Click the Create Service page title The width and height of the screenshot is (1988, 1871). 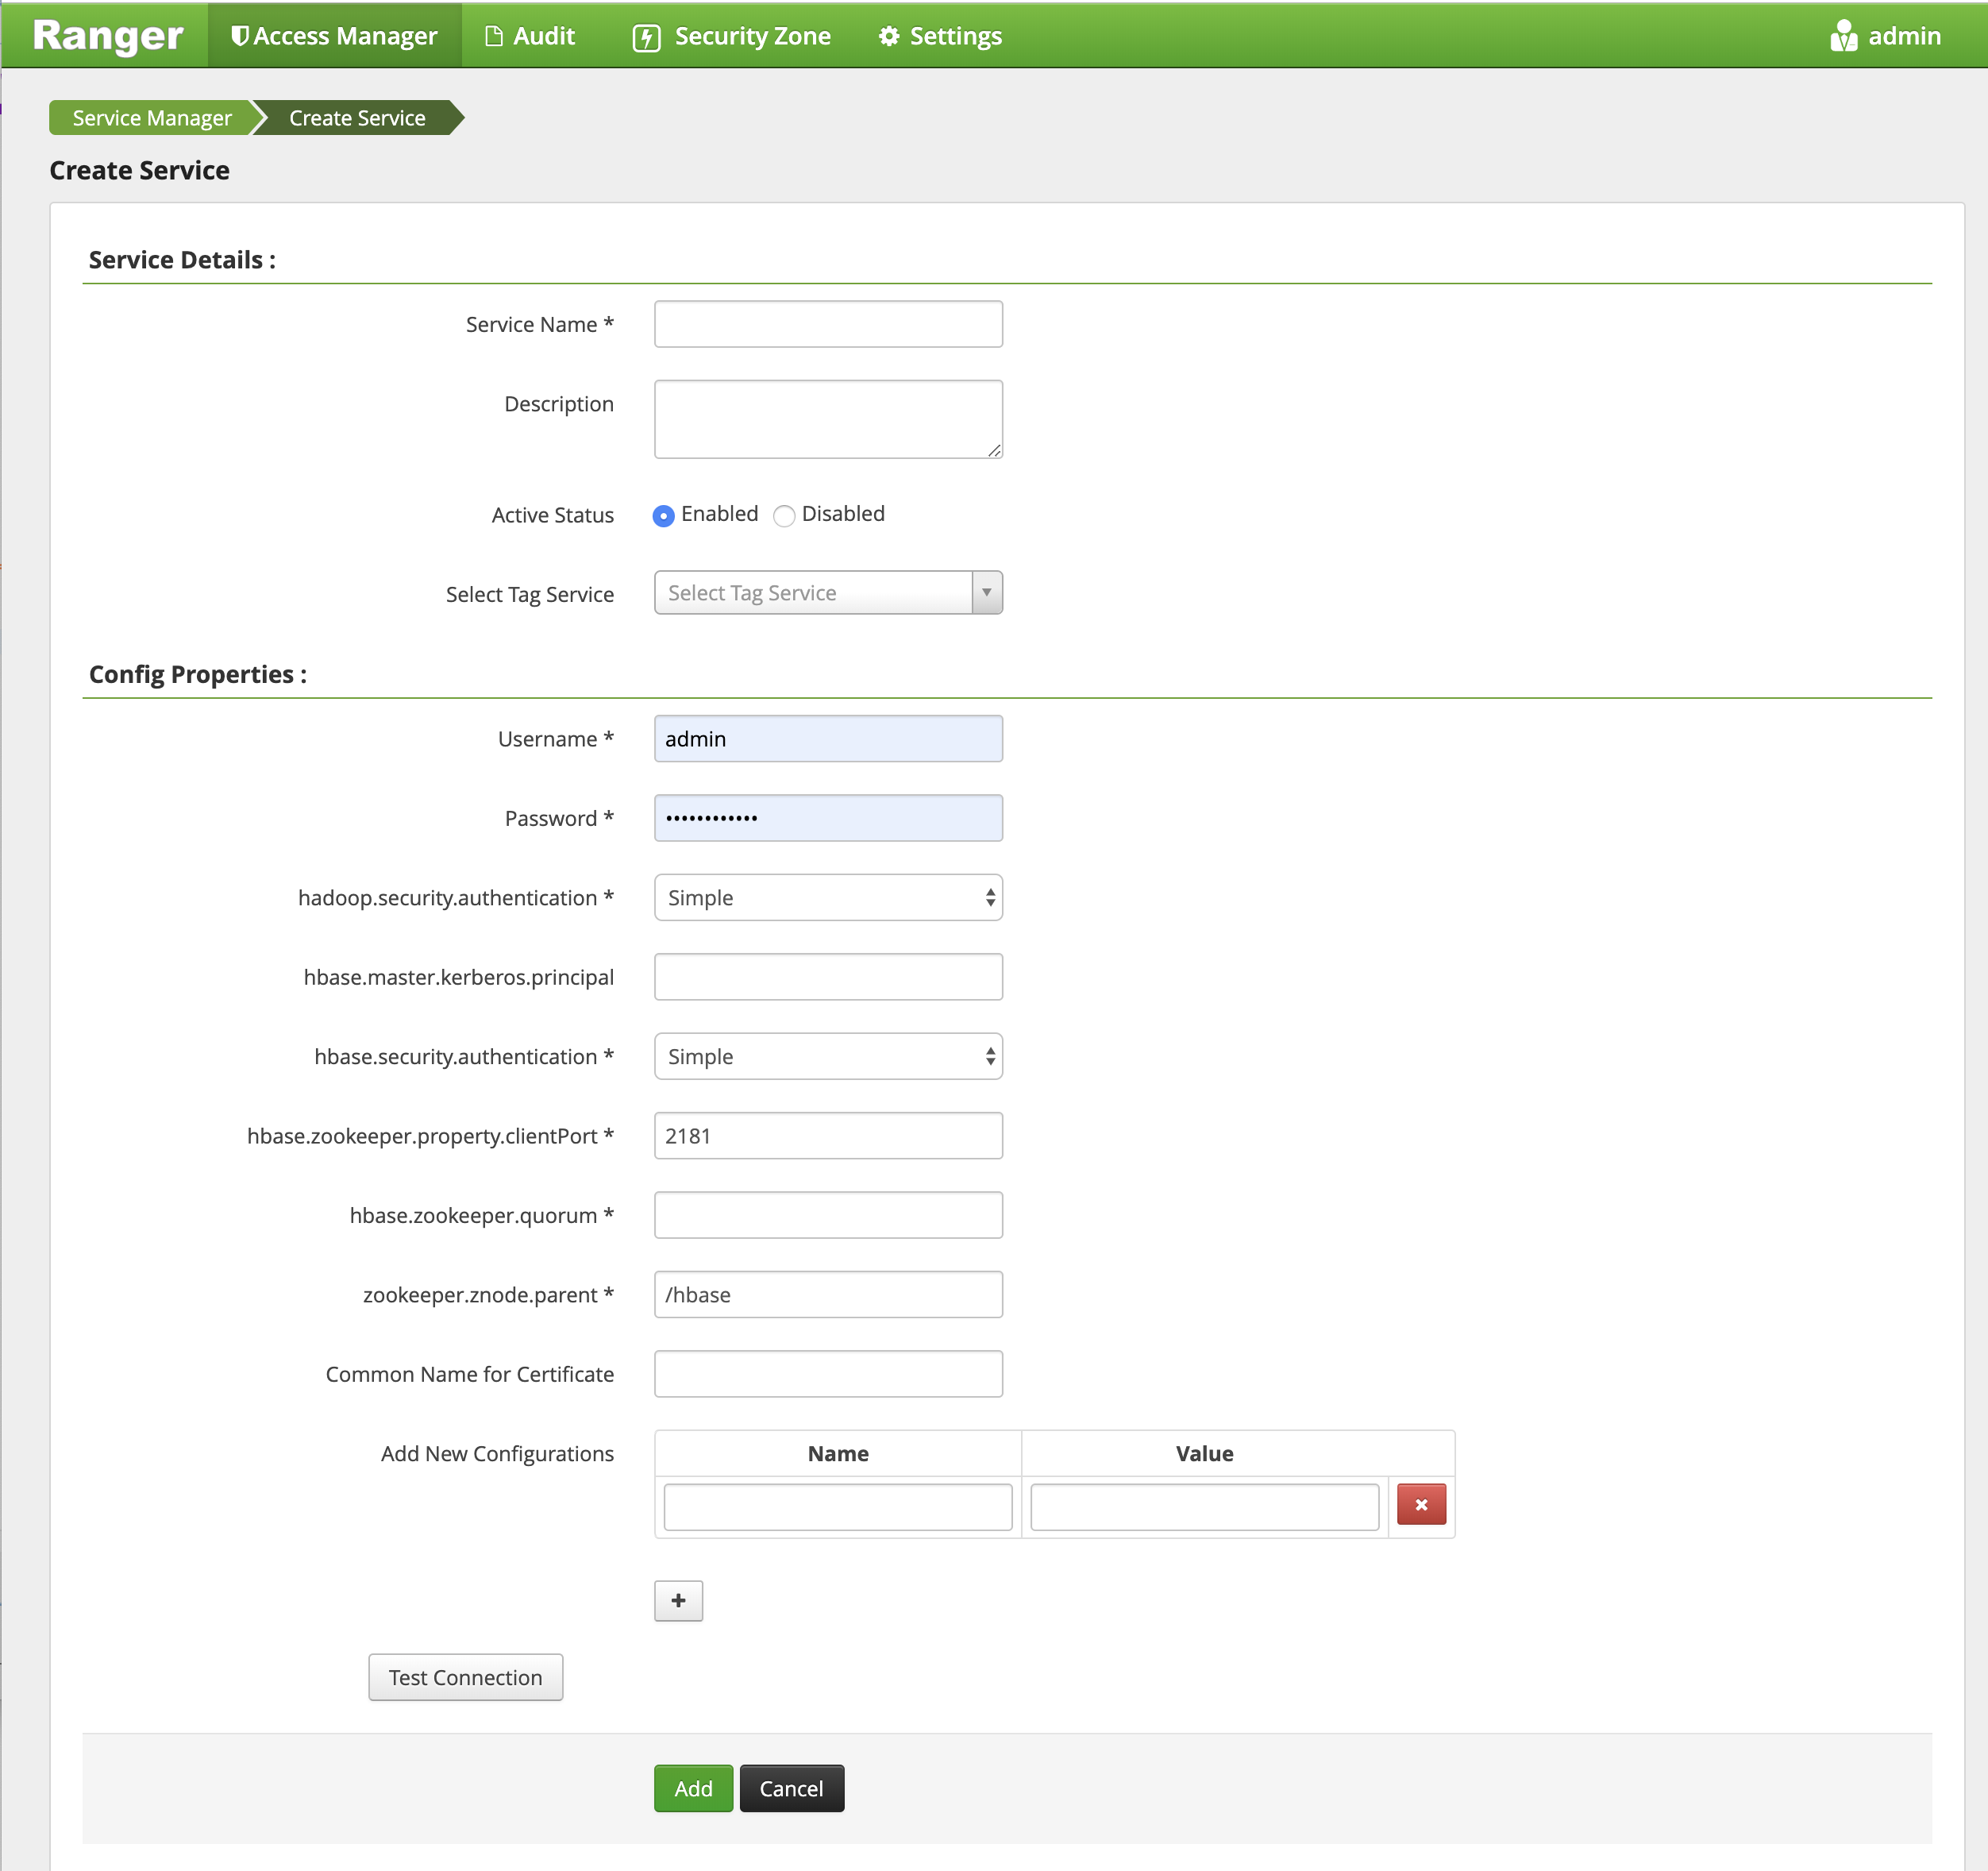[139, 170]
